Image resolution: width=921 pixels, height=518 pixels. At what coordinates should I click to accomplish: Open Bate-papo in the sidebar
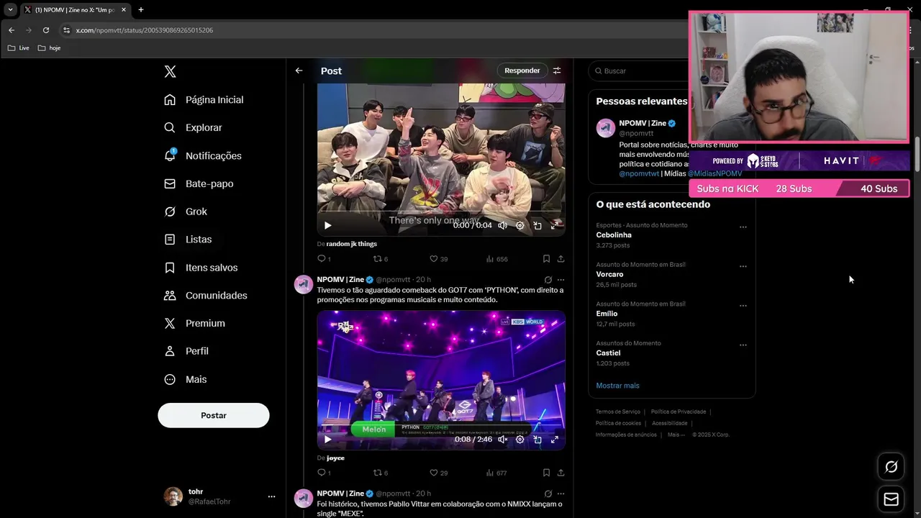(x=198, y=183)
